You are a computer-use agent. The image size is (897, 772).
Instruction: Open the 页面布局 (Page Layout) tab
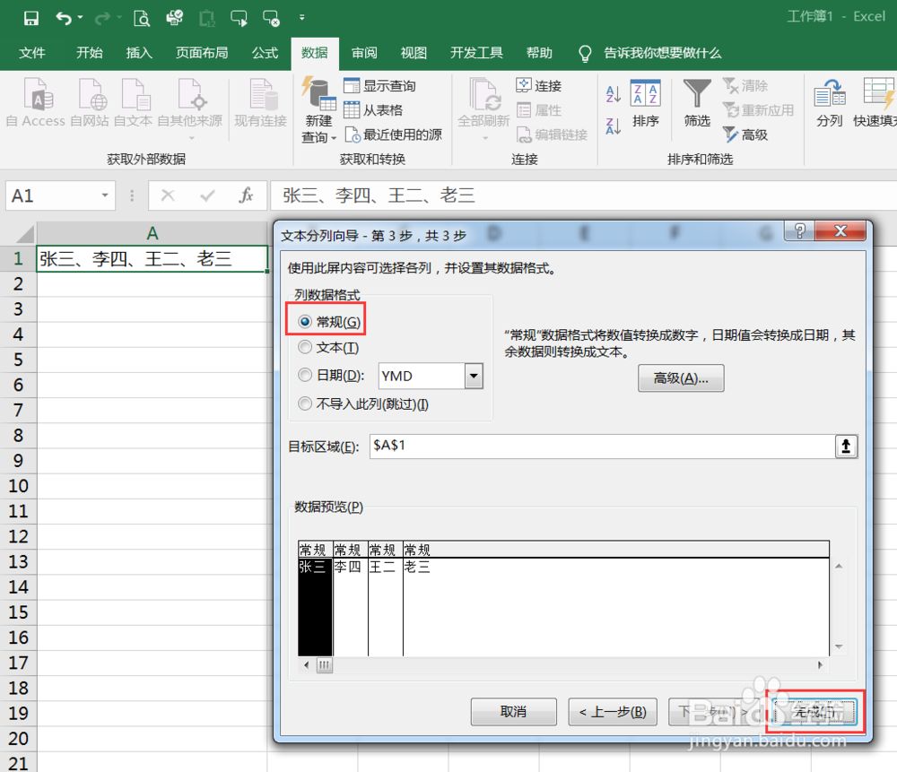pos(201,53)
